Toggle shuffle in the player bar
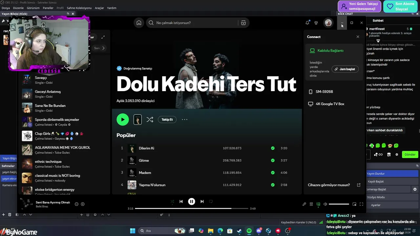Image resolution: width=420 pixels, height=236 pixels. click(172, 202)
